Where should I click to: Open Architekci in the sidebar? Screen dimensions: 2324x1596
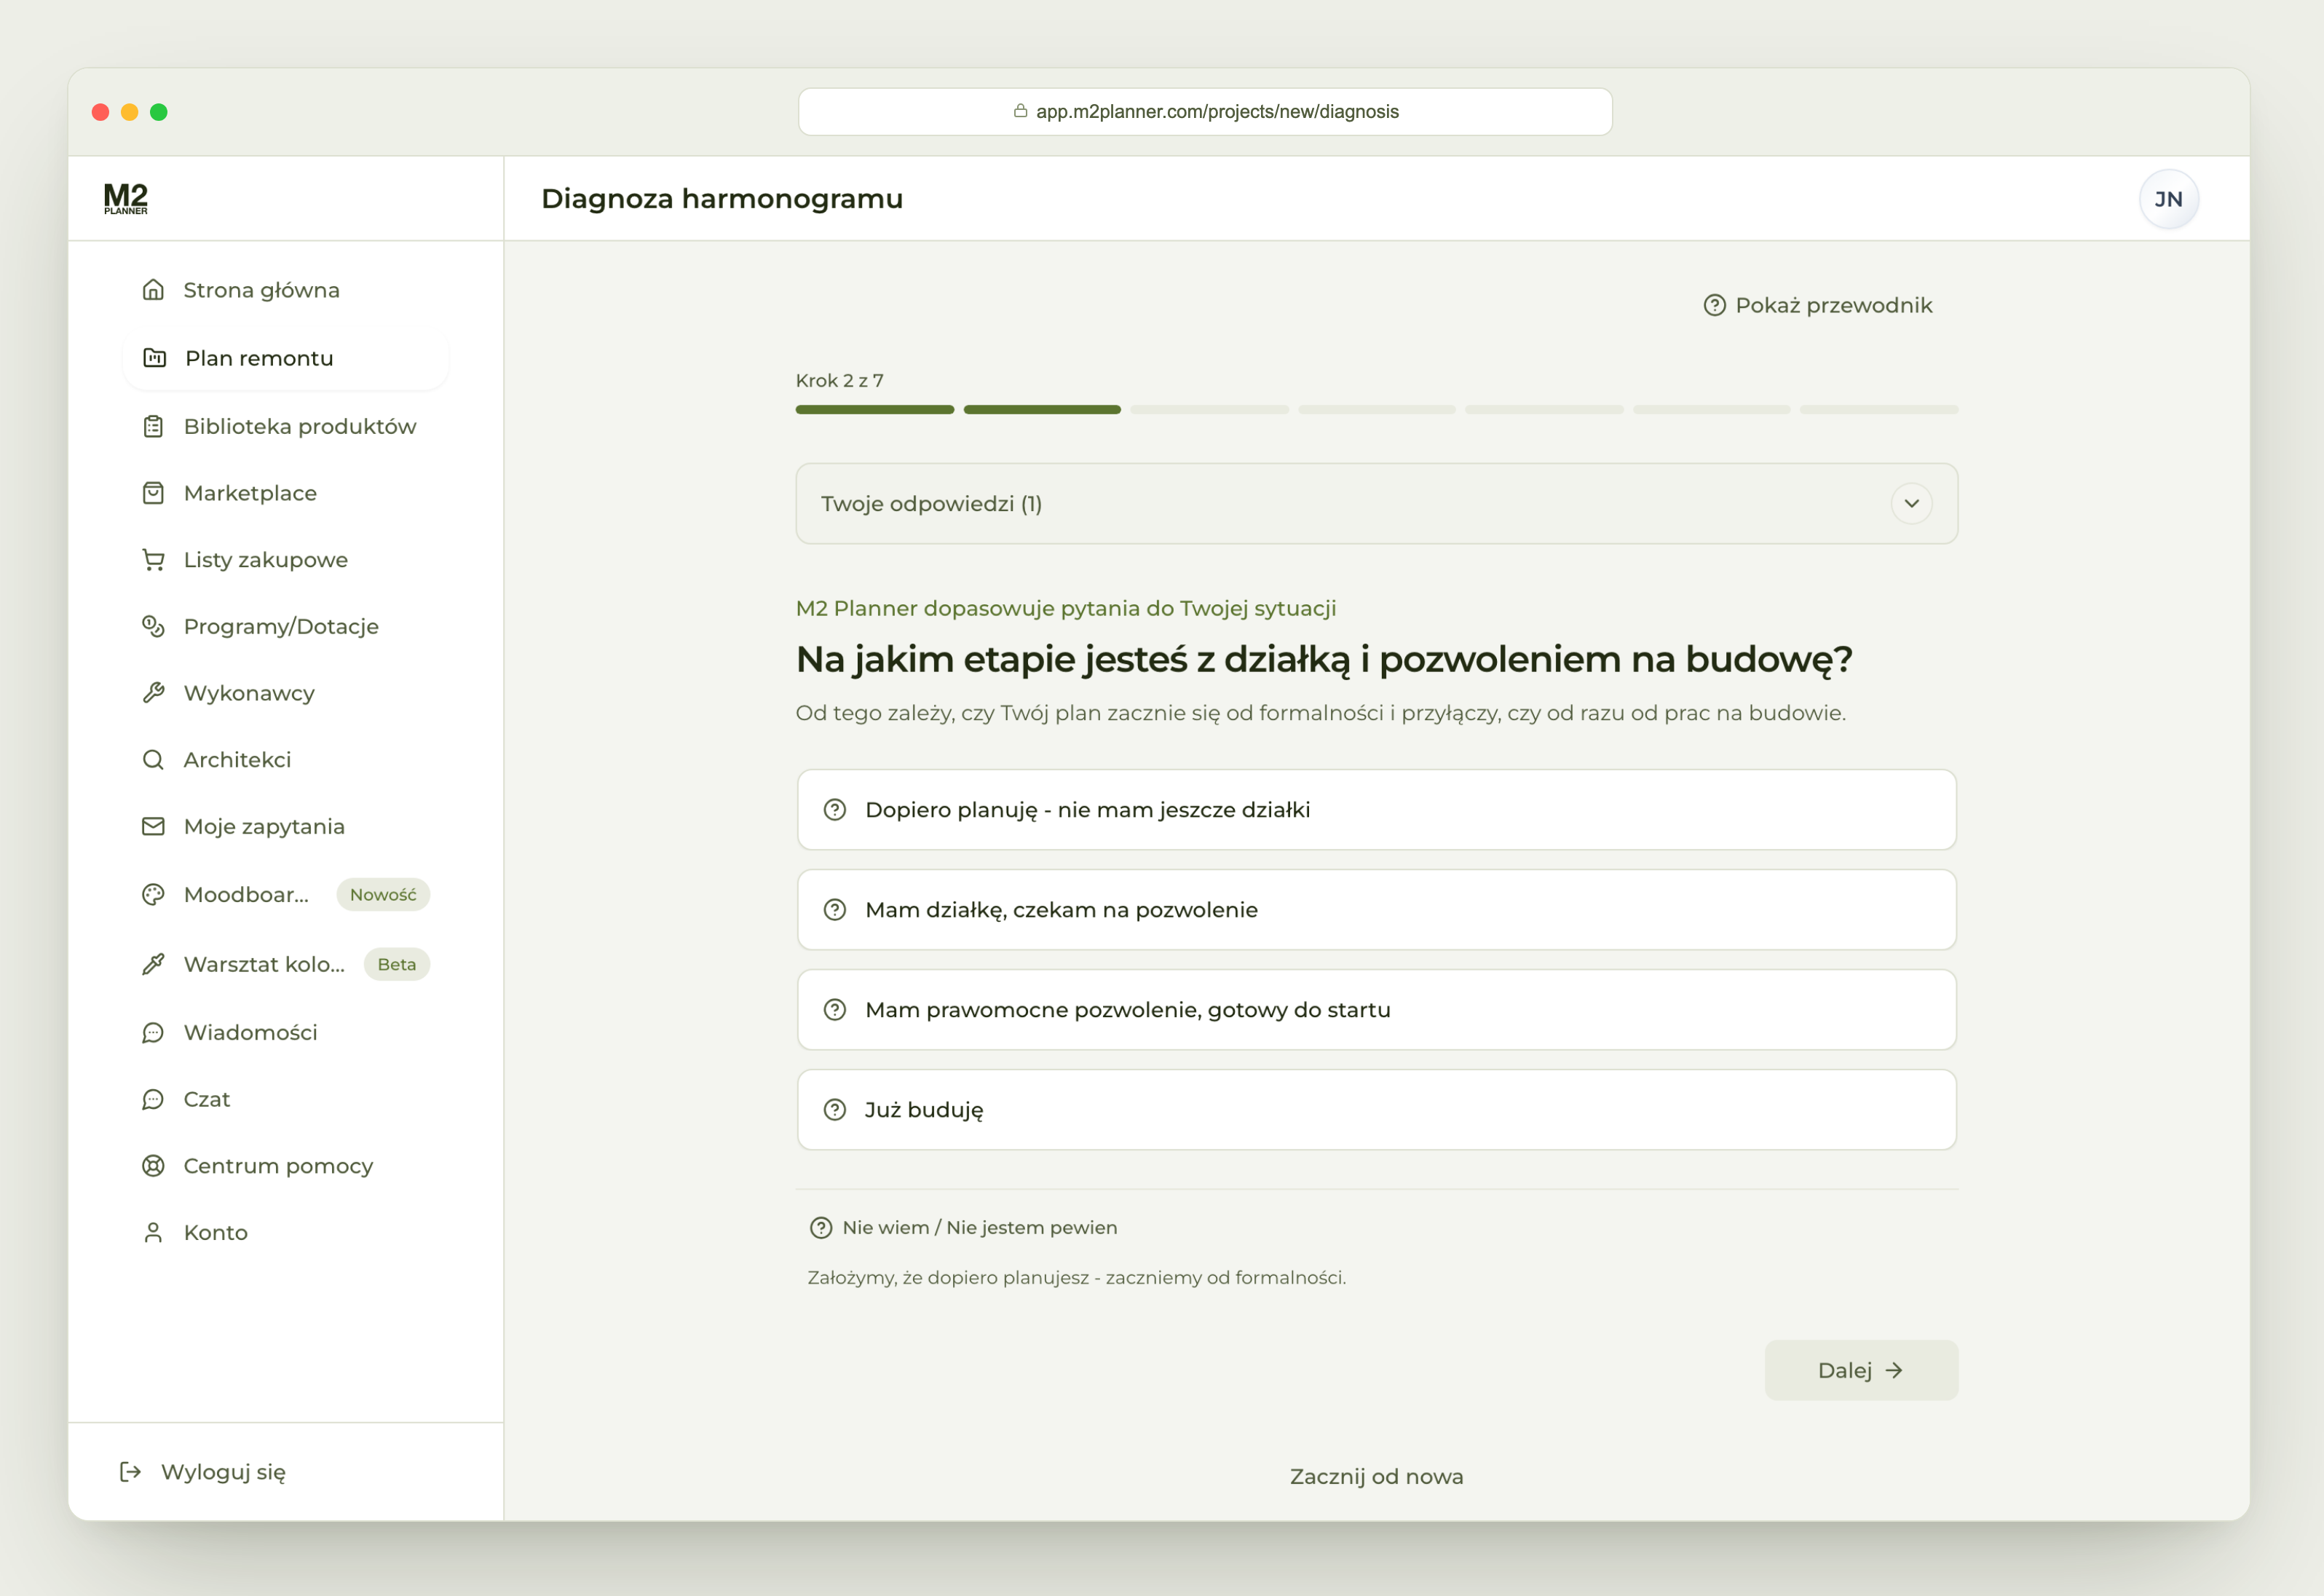(286, 760)
